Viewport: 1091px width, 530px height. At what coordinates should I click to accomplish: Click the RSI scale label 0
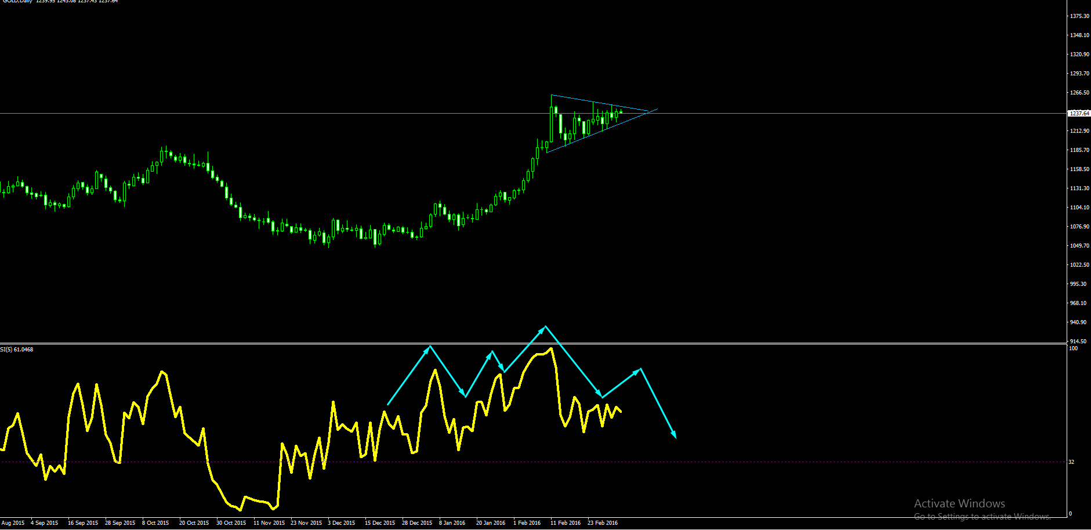[x=1071, y=514]
